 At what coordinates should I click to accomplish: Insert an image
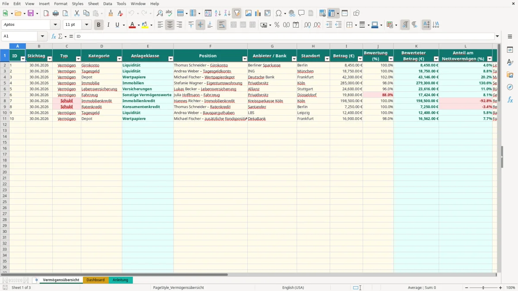tap(249, 13)
